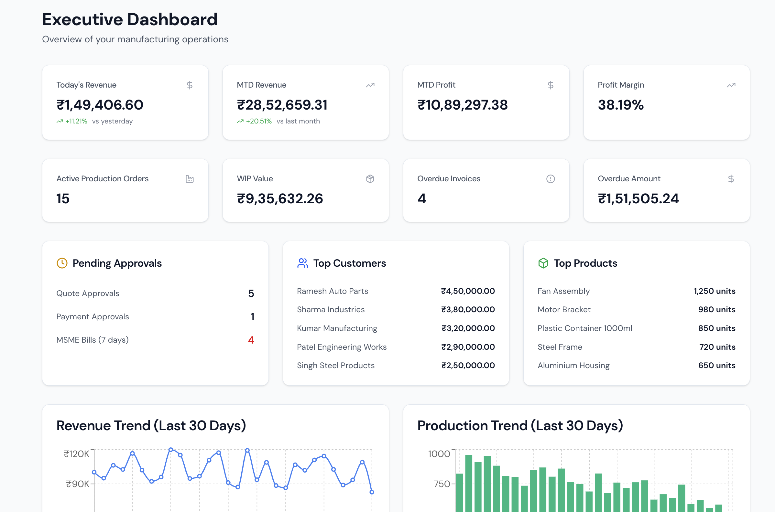Viewport: 775px width, 512px height.
Task: Click the dollar icon on Today's Revenue card
Action: click(190, 85)
